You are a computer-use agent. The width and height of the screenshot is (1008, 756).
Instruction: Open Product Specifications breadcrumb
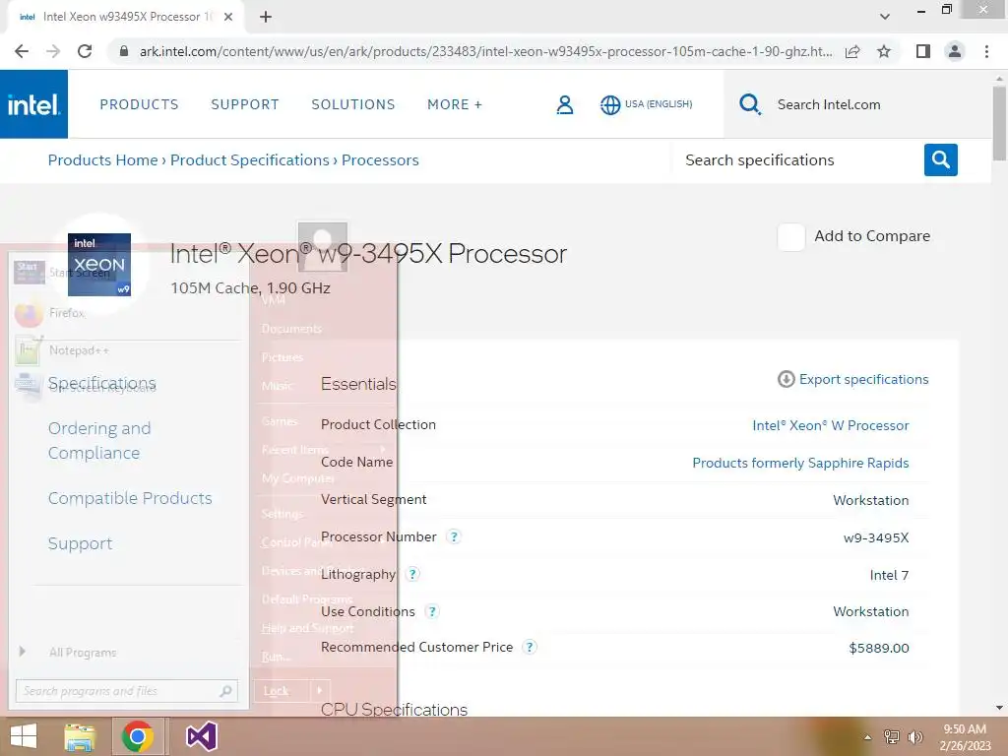[x=249, y=160]
